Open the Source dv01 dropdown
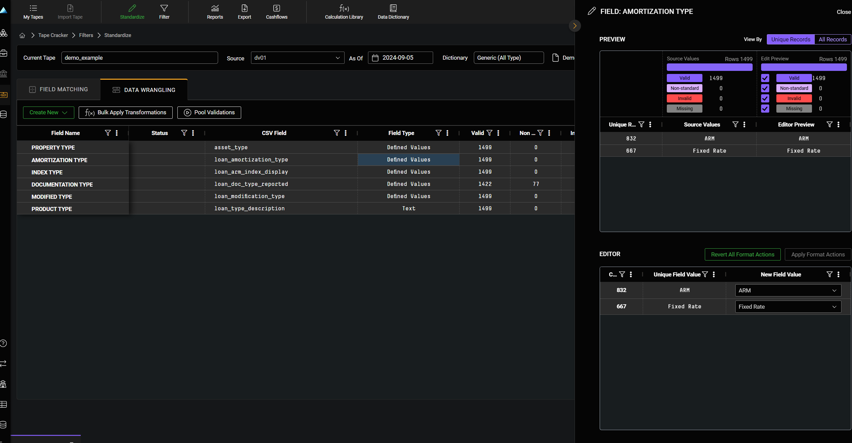 297,58
